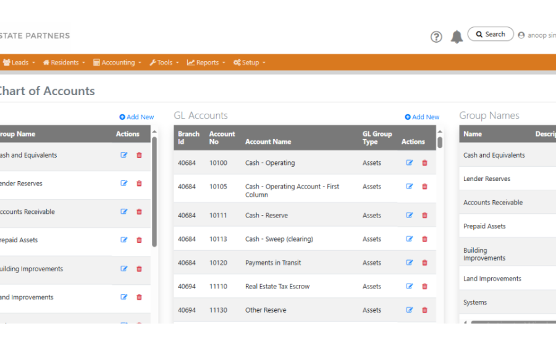
Task: Open the notifications bell icon
Action: coord(457,36)
